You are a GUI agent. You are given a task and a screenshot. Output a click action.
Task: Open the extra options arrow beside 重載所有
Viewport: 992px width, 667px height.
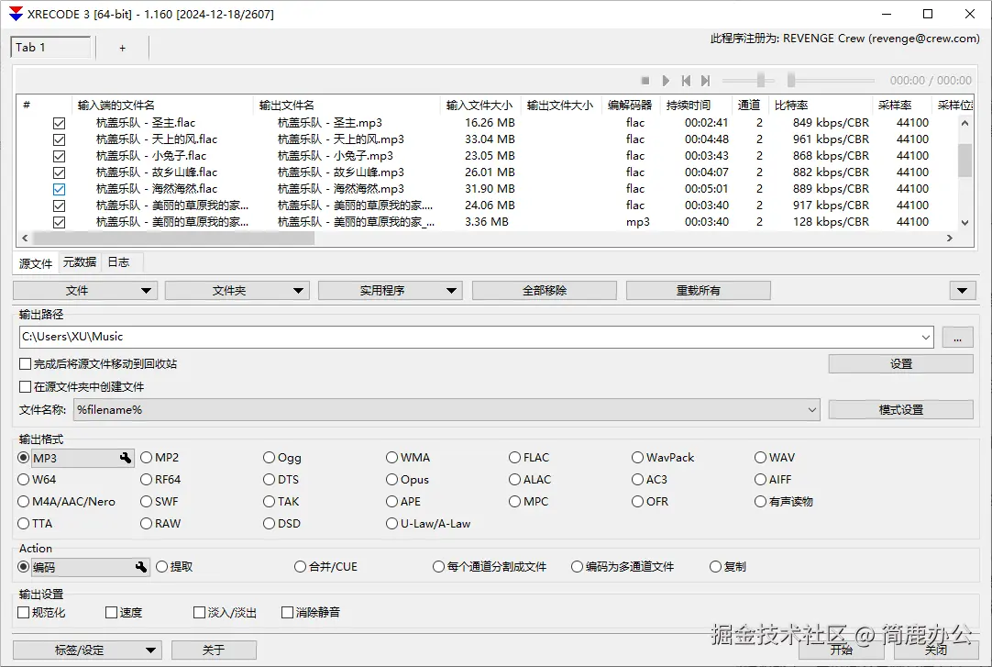962,291
